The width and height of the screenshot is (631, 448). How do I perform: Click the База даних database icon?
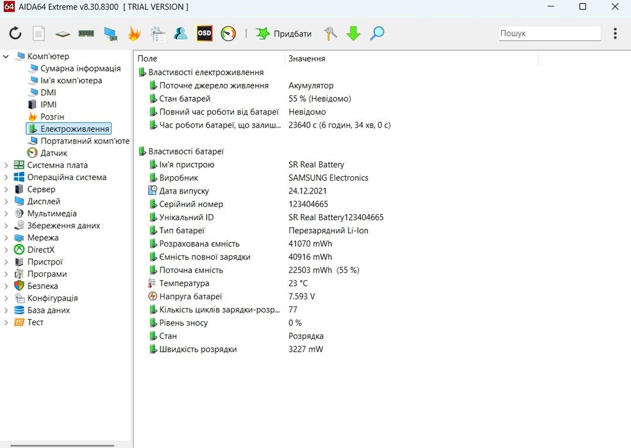coord(19,310)
